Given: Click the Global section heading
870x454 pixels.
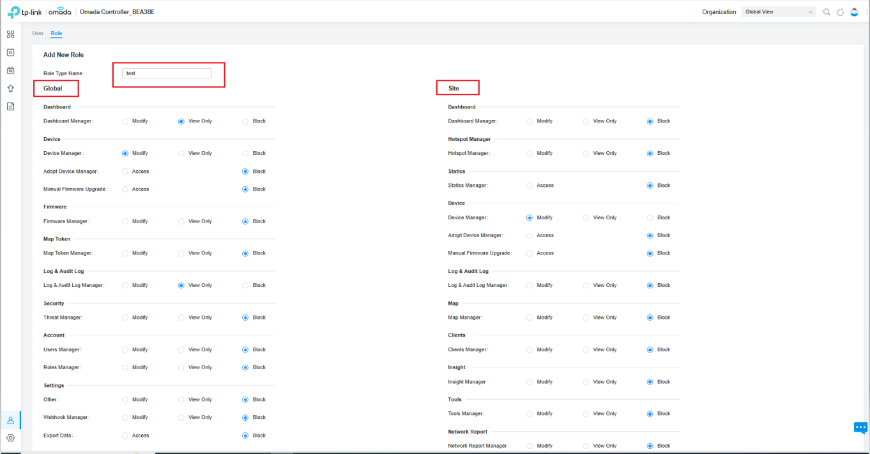Looking at the screenshot, I should 53,88.
